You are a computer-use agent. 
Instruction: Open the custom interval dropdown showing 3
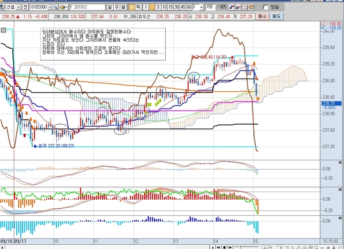[201, 7]
